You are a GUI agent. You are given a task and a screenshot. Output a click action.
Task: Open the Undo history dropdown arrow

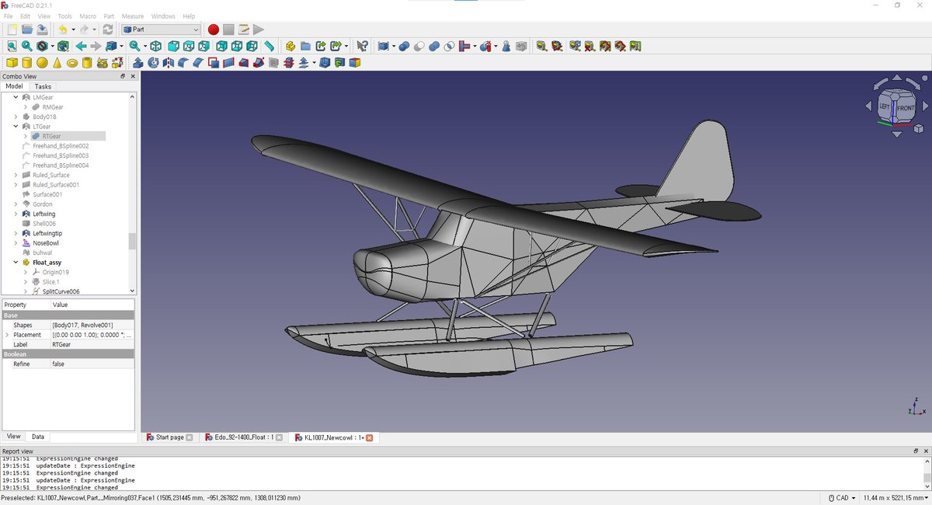[73, 30]
